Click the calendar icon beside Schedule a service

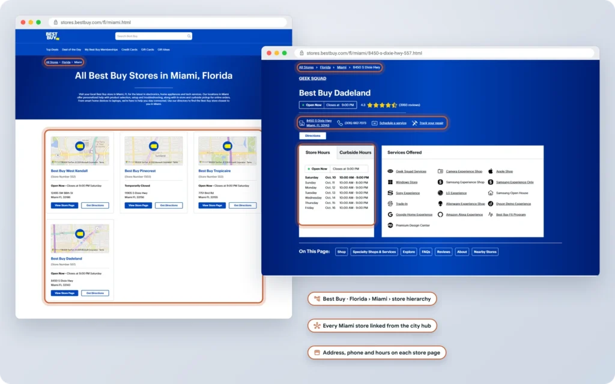click(374, 123)
